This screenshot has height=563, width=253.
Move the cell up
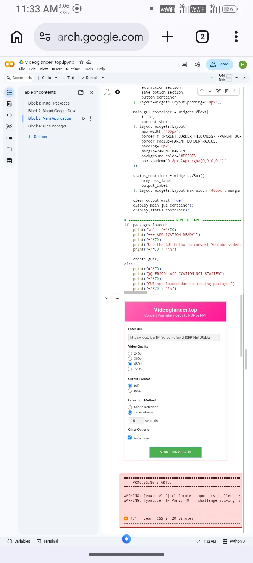click(202, 91)
